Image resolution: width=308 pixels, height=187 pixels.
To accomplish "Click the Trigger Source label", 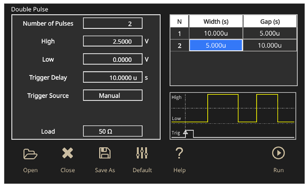I will click(48, 96).
